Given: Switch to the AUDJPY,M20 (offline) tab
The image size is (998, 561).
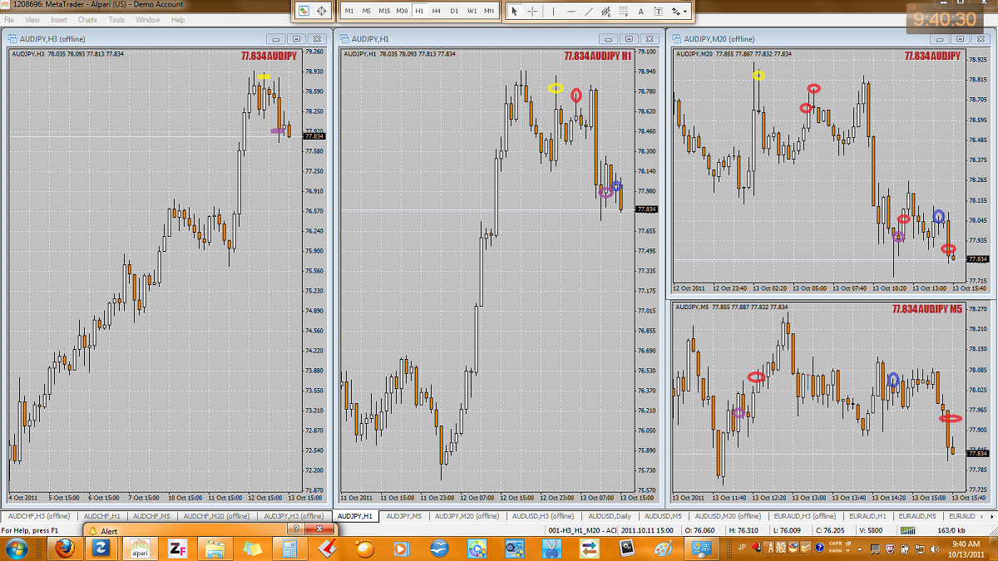Looking at the screenshot, I should (x=467, y=516).
